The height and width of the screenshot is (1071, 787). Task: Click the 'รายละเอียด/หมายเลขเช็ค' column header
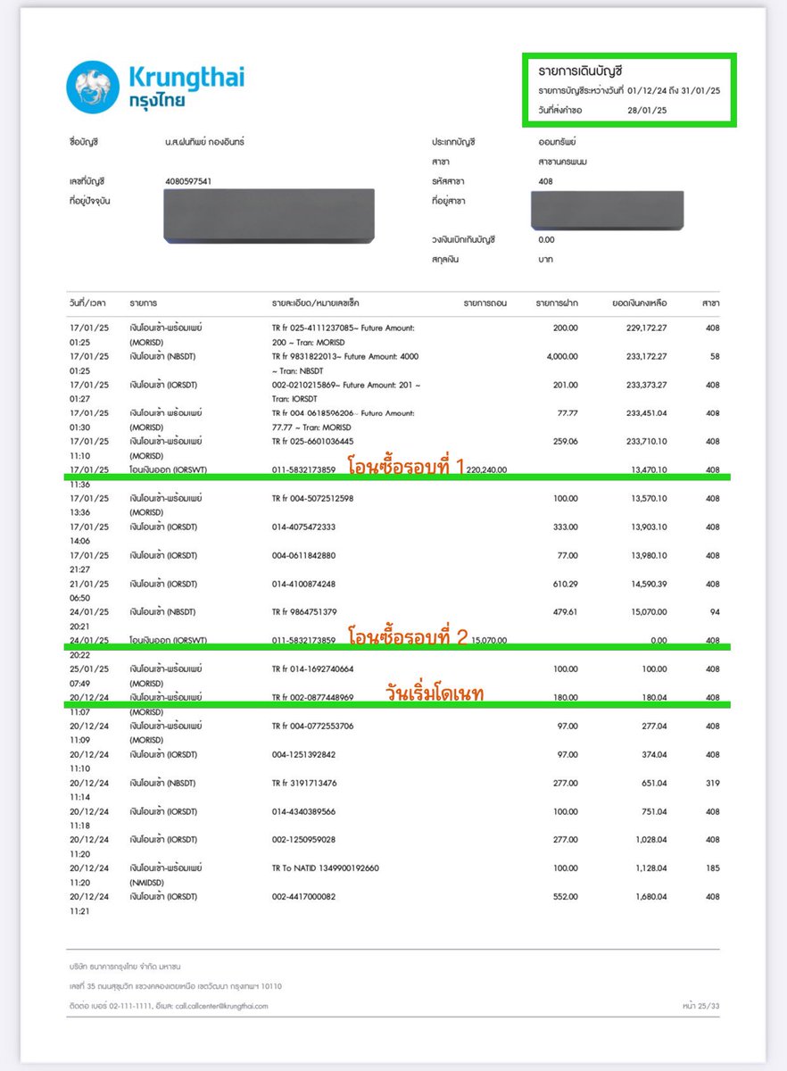pos(316,303)
